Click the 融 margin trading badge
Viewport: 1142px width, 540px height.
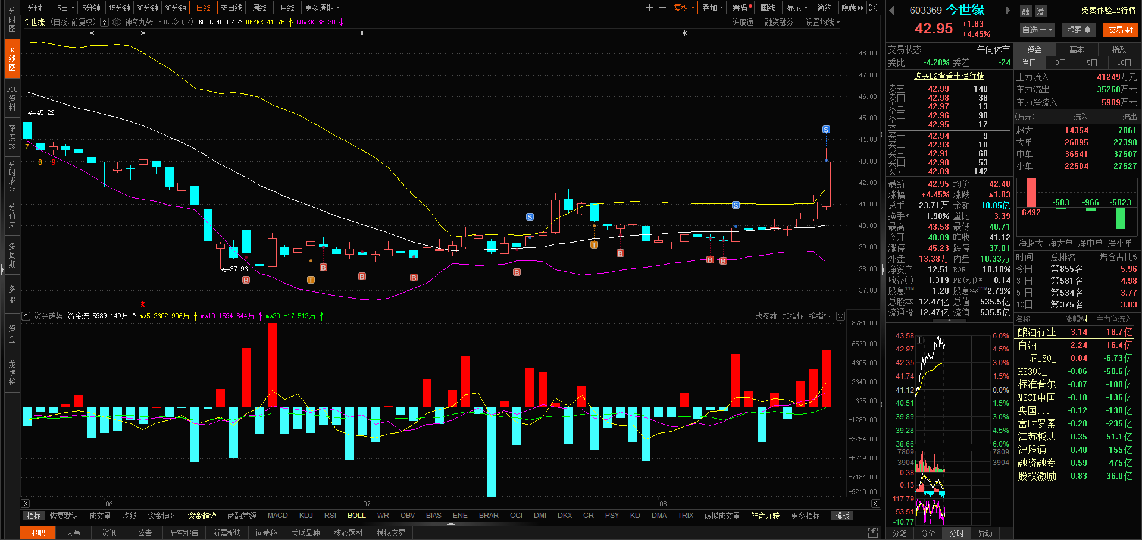click(x=1026, y=11)
